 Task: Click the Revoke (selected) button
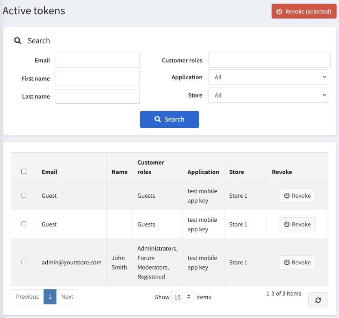(x=304, y=11)
